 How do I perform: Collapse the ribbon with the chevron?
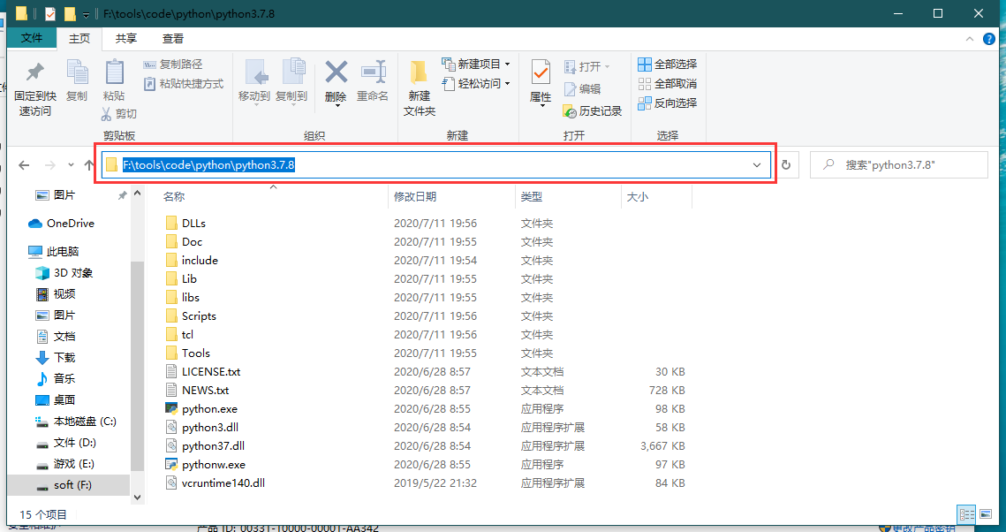(x=969, y=39)
